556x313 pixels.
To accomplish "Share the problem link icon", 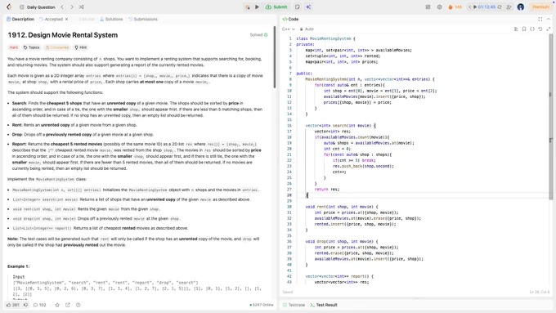I will (x=68, y=305).
